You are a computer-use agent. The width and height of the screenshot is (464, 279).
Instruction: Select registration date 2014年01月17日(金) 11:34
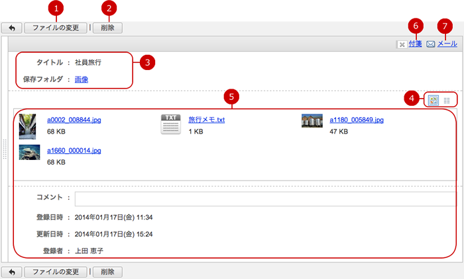point(113,218)
